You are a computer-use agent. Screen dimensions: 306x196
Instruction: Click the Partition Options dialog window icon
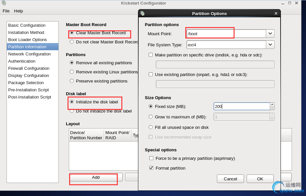(x=143, y=13)
